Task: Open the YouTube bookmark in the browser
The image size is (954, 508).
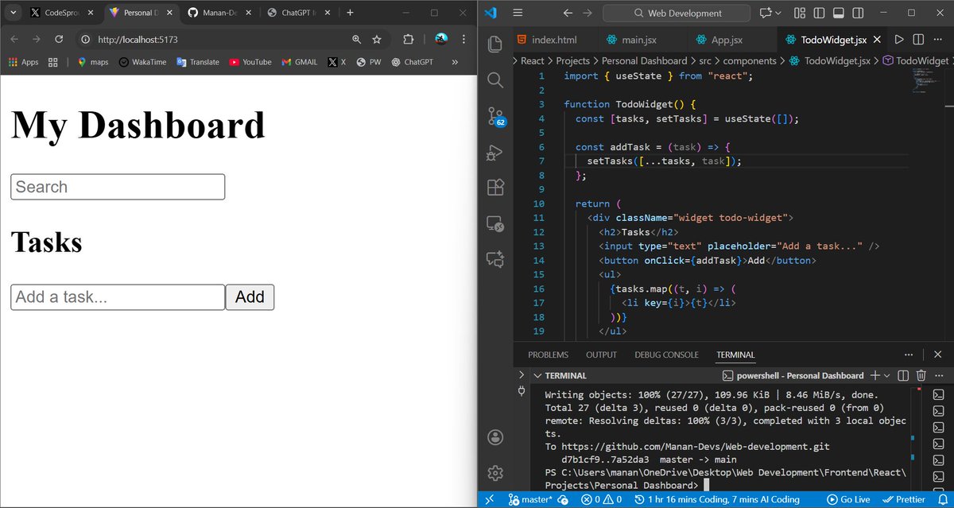Action: click(250, 62)
